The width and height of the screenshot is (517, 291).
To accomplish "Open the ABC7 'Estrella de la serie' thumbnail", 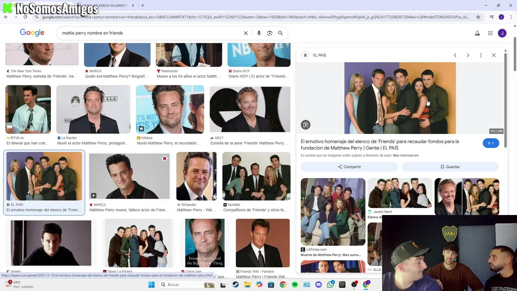I will (x=250, y=109).
